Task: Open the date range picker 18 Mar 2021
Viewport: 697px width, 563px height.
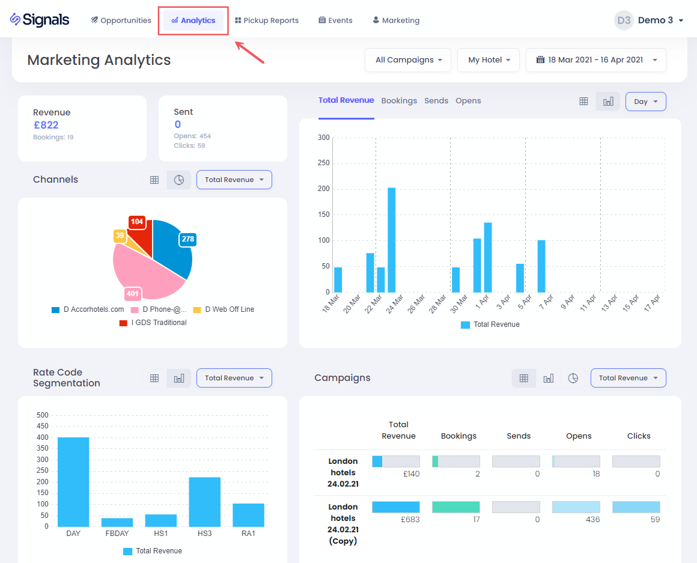Action: click(x=595, y=60)
